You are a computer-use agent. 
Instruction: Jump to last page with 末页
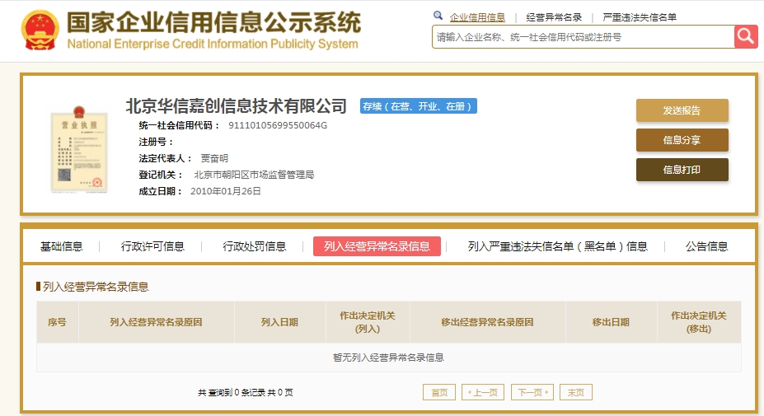coord(576,392)
